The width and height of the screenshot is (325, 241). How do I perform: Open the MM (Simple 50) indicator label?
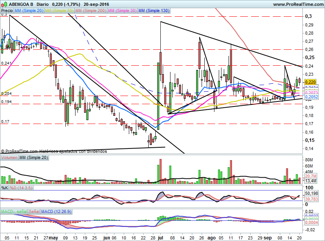tap(60, 11)
